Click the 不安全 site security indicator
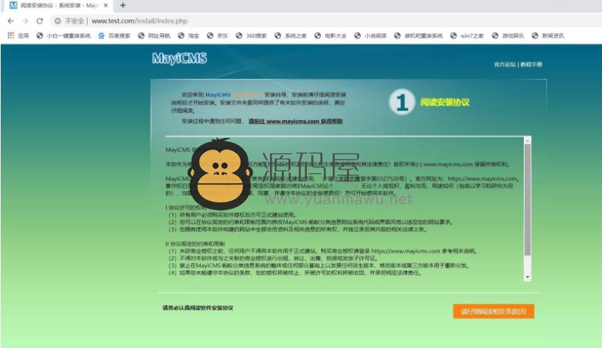The image size is (602, 348). [x=69, y=21]
